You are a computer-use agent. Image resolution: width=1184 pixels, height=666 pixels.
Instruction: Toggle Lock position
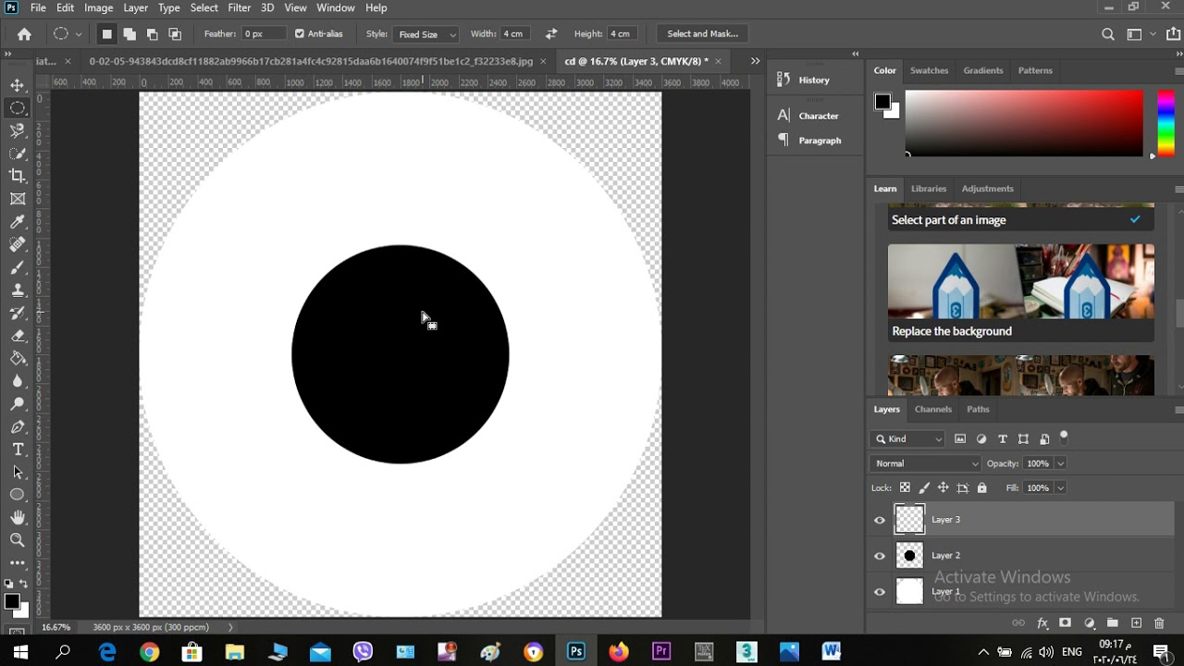coord(943,488)
